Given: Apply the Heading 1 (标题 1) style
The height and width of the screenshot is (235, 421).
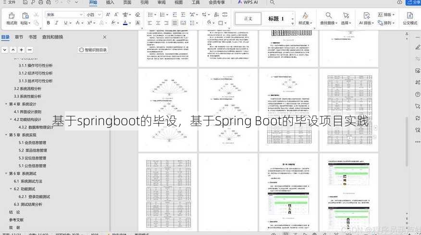Looking at the screenshot, I should pos(276,19).
